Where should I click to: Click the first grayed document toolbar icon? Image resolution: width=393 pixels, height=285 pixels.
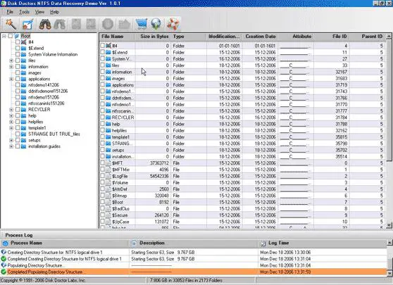click(x=76, y=25)
